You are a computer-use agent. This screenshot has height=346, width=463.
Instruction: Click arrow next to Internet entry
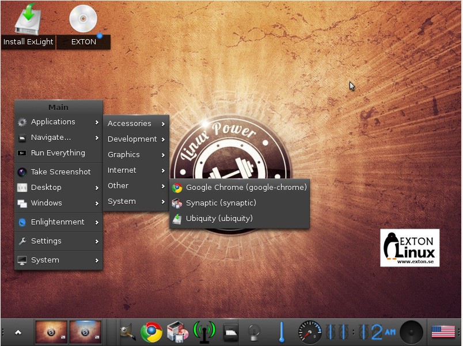(163, 170)
